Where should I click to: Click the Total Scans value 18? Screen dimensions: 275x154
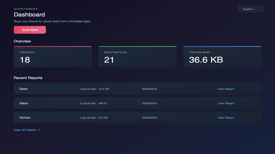pyautogui.click(x=25, y=60)
